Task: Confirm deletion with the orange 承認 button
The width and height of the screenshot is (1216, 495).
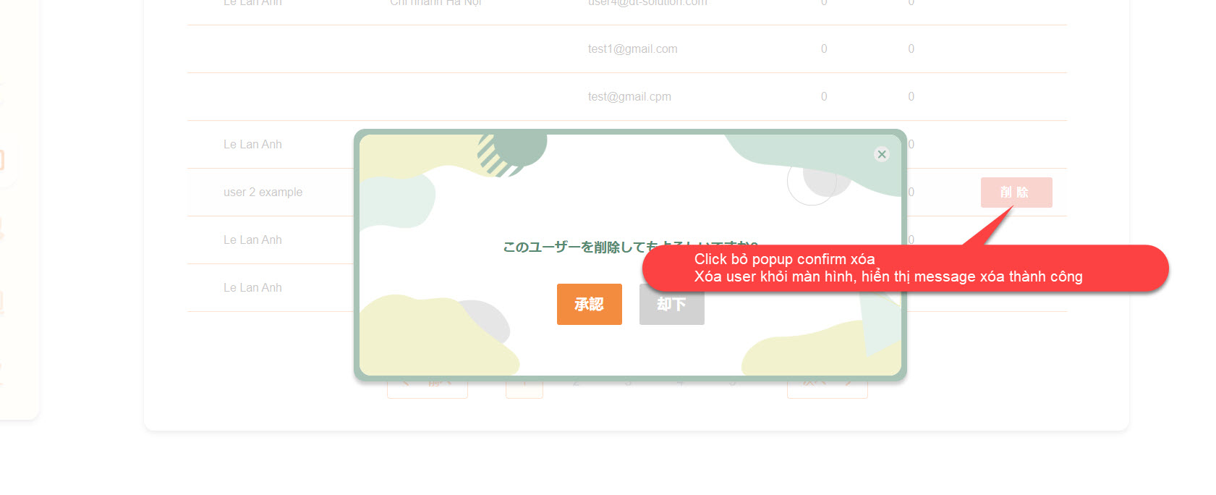Action: point(589,304)
